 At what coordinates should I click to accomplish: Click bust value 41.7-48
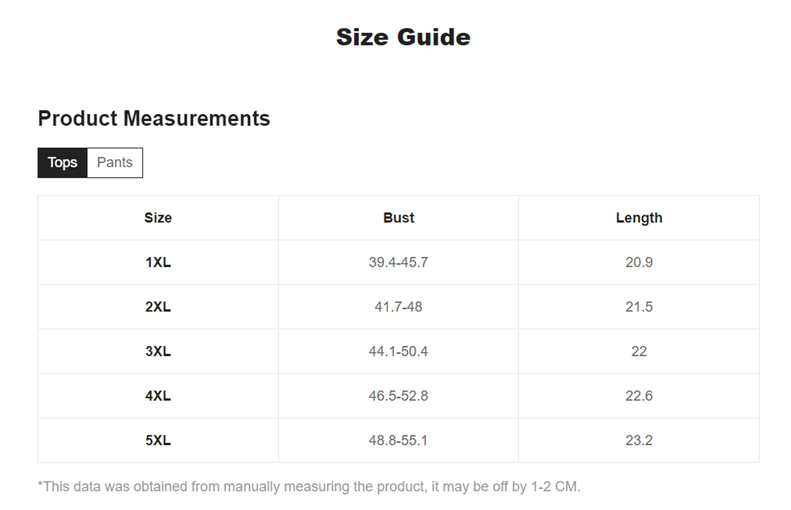coord(399,307)
